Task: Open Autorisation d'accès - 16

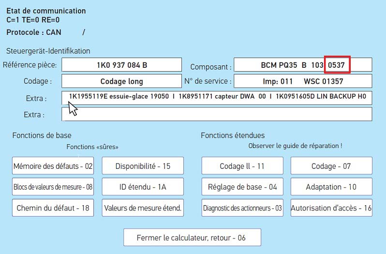Action: point(331,208)
